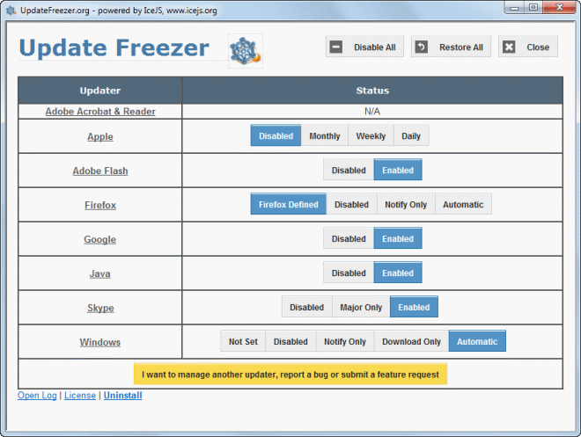Set Apple updates to Monthly
This screenshot has width=581, height=437.
pyautogui.click(x=325, y=135)
